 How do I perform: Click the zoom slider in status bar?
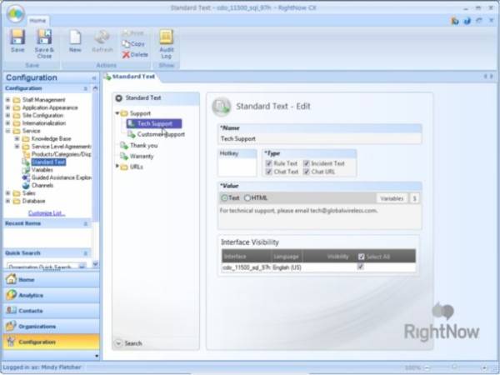click(x=454, y=367)
